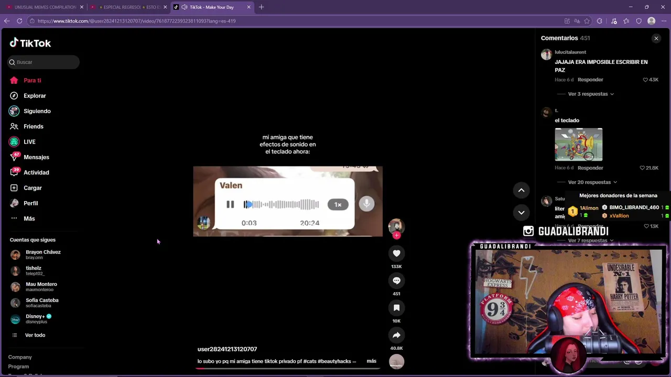
Task: Open the sticker image in the 'el teclado' comment
Action: click(579, 144)
